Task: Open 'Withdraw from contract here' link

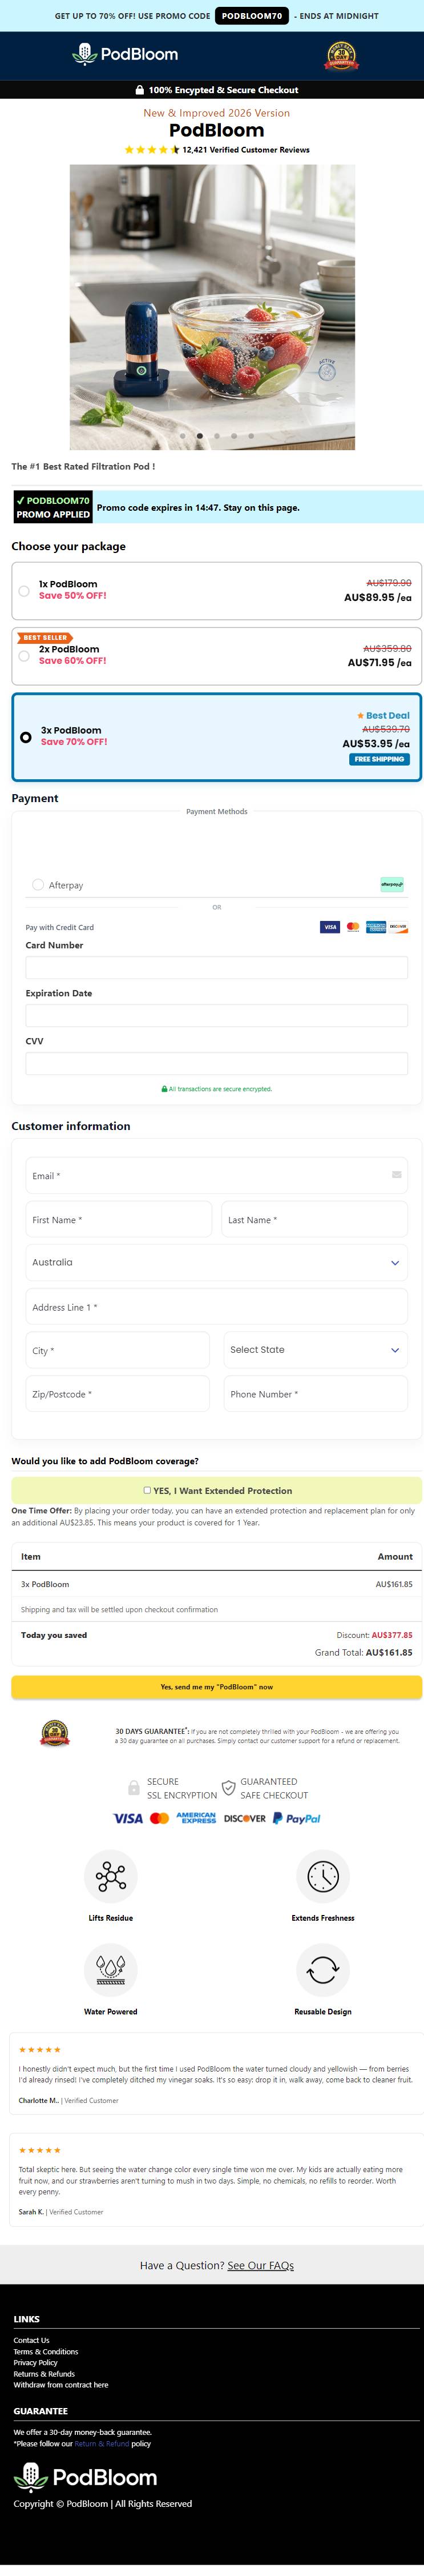Action: (x=61, y=2384)
